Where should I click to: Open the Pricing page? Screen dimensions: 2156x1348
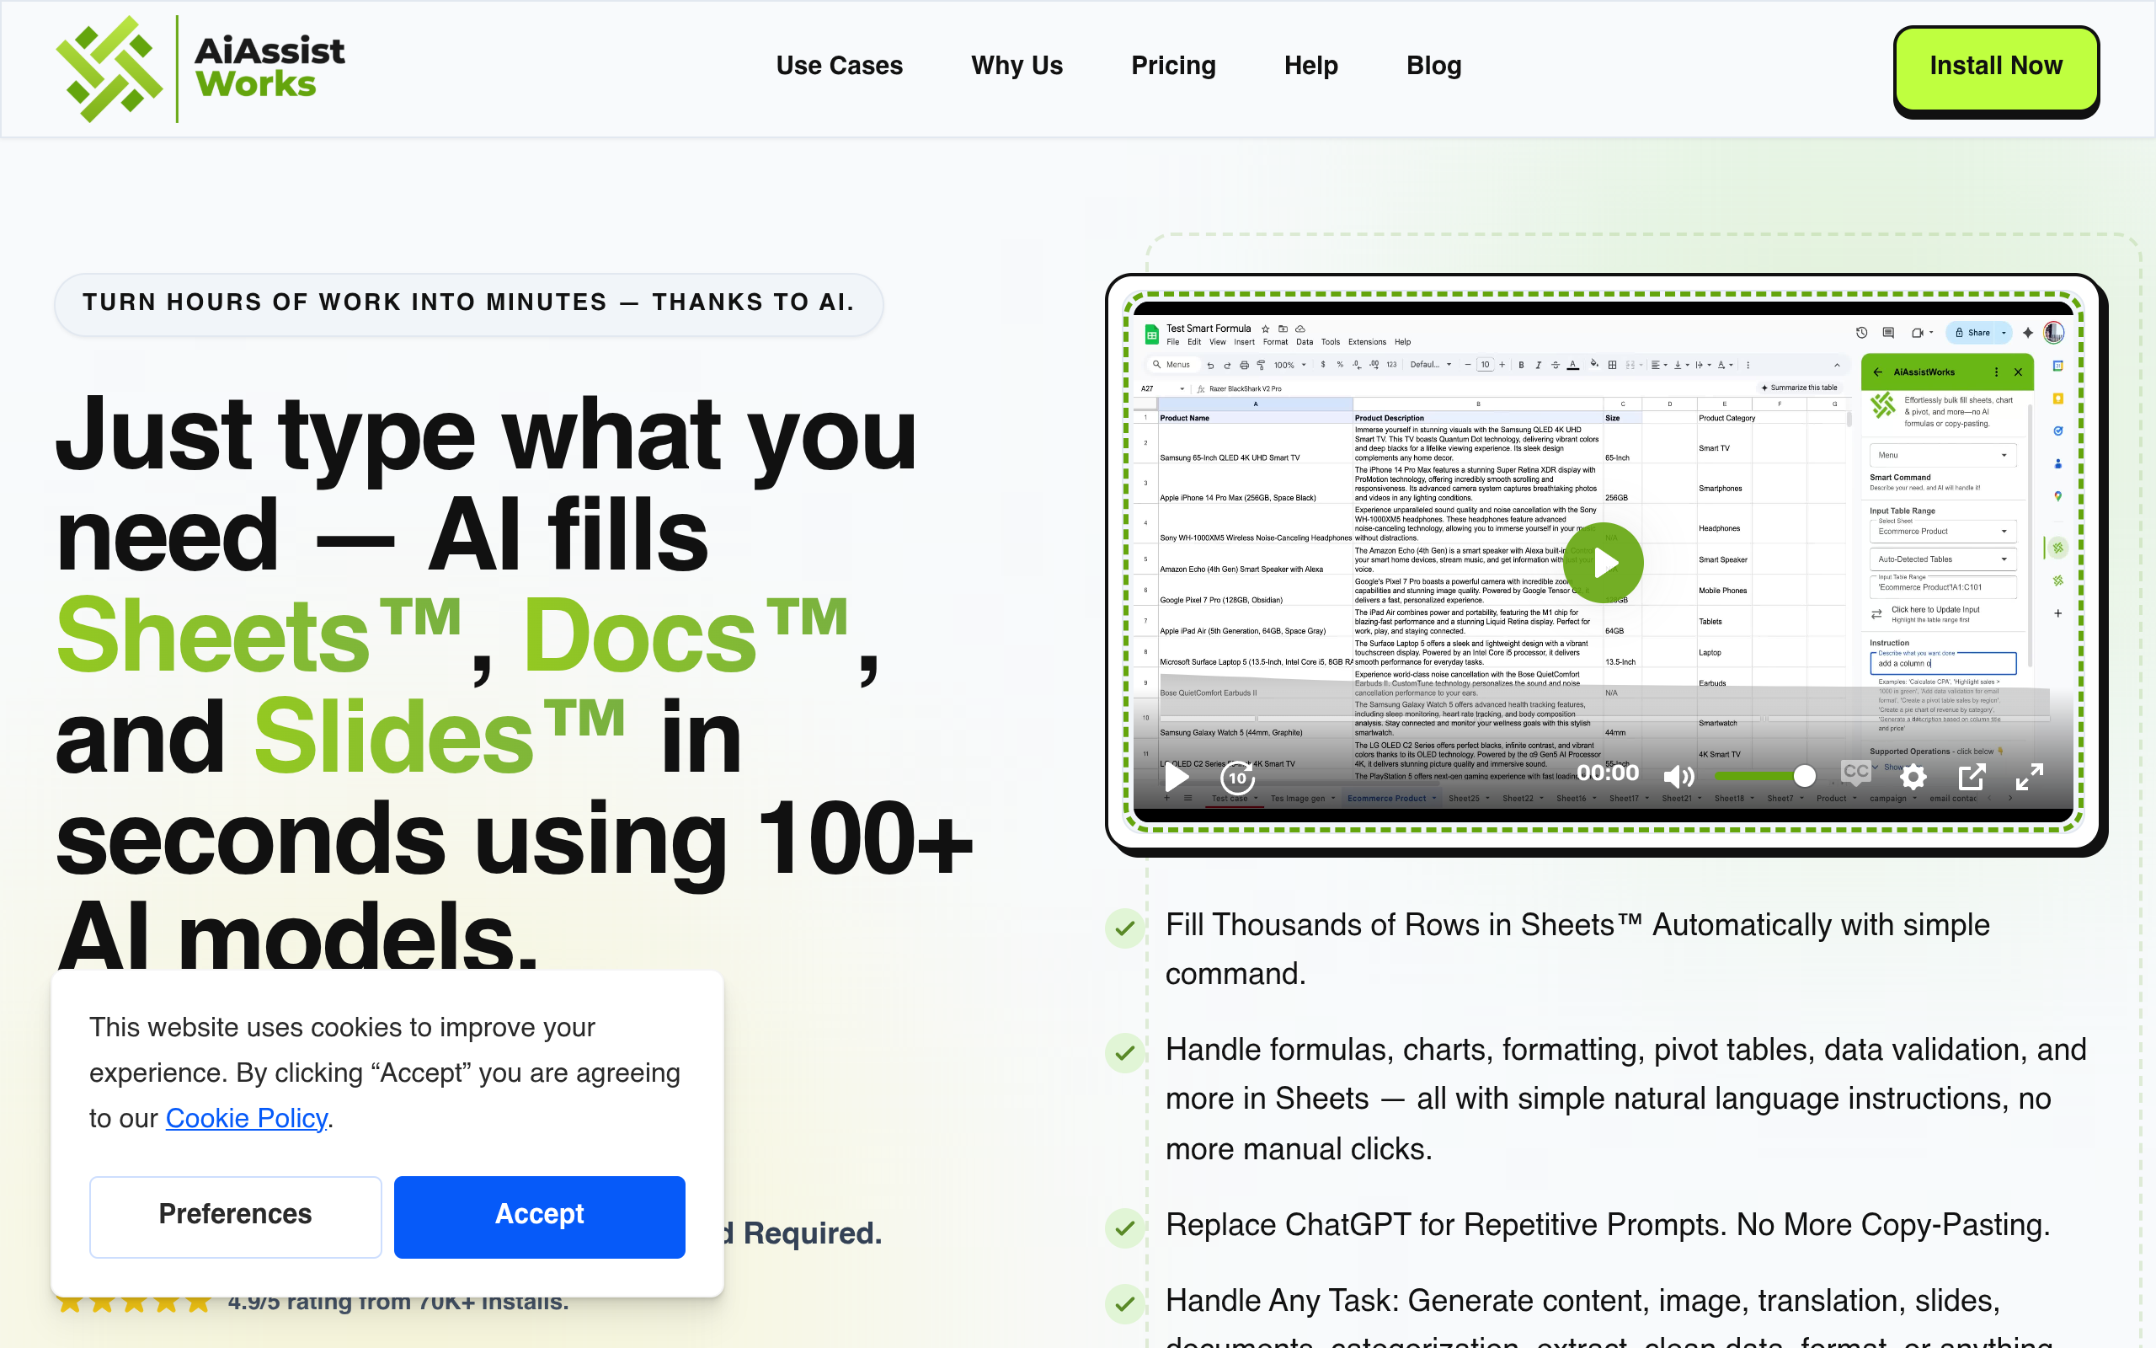pos(1173,65)
